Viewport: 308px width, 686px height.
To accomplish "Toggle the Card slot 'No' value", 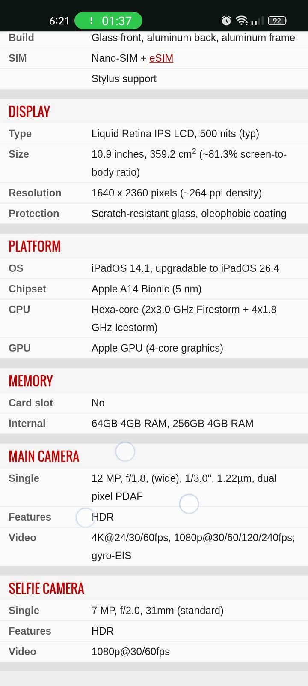I will (x=98, y=403).
